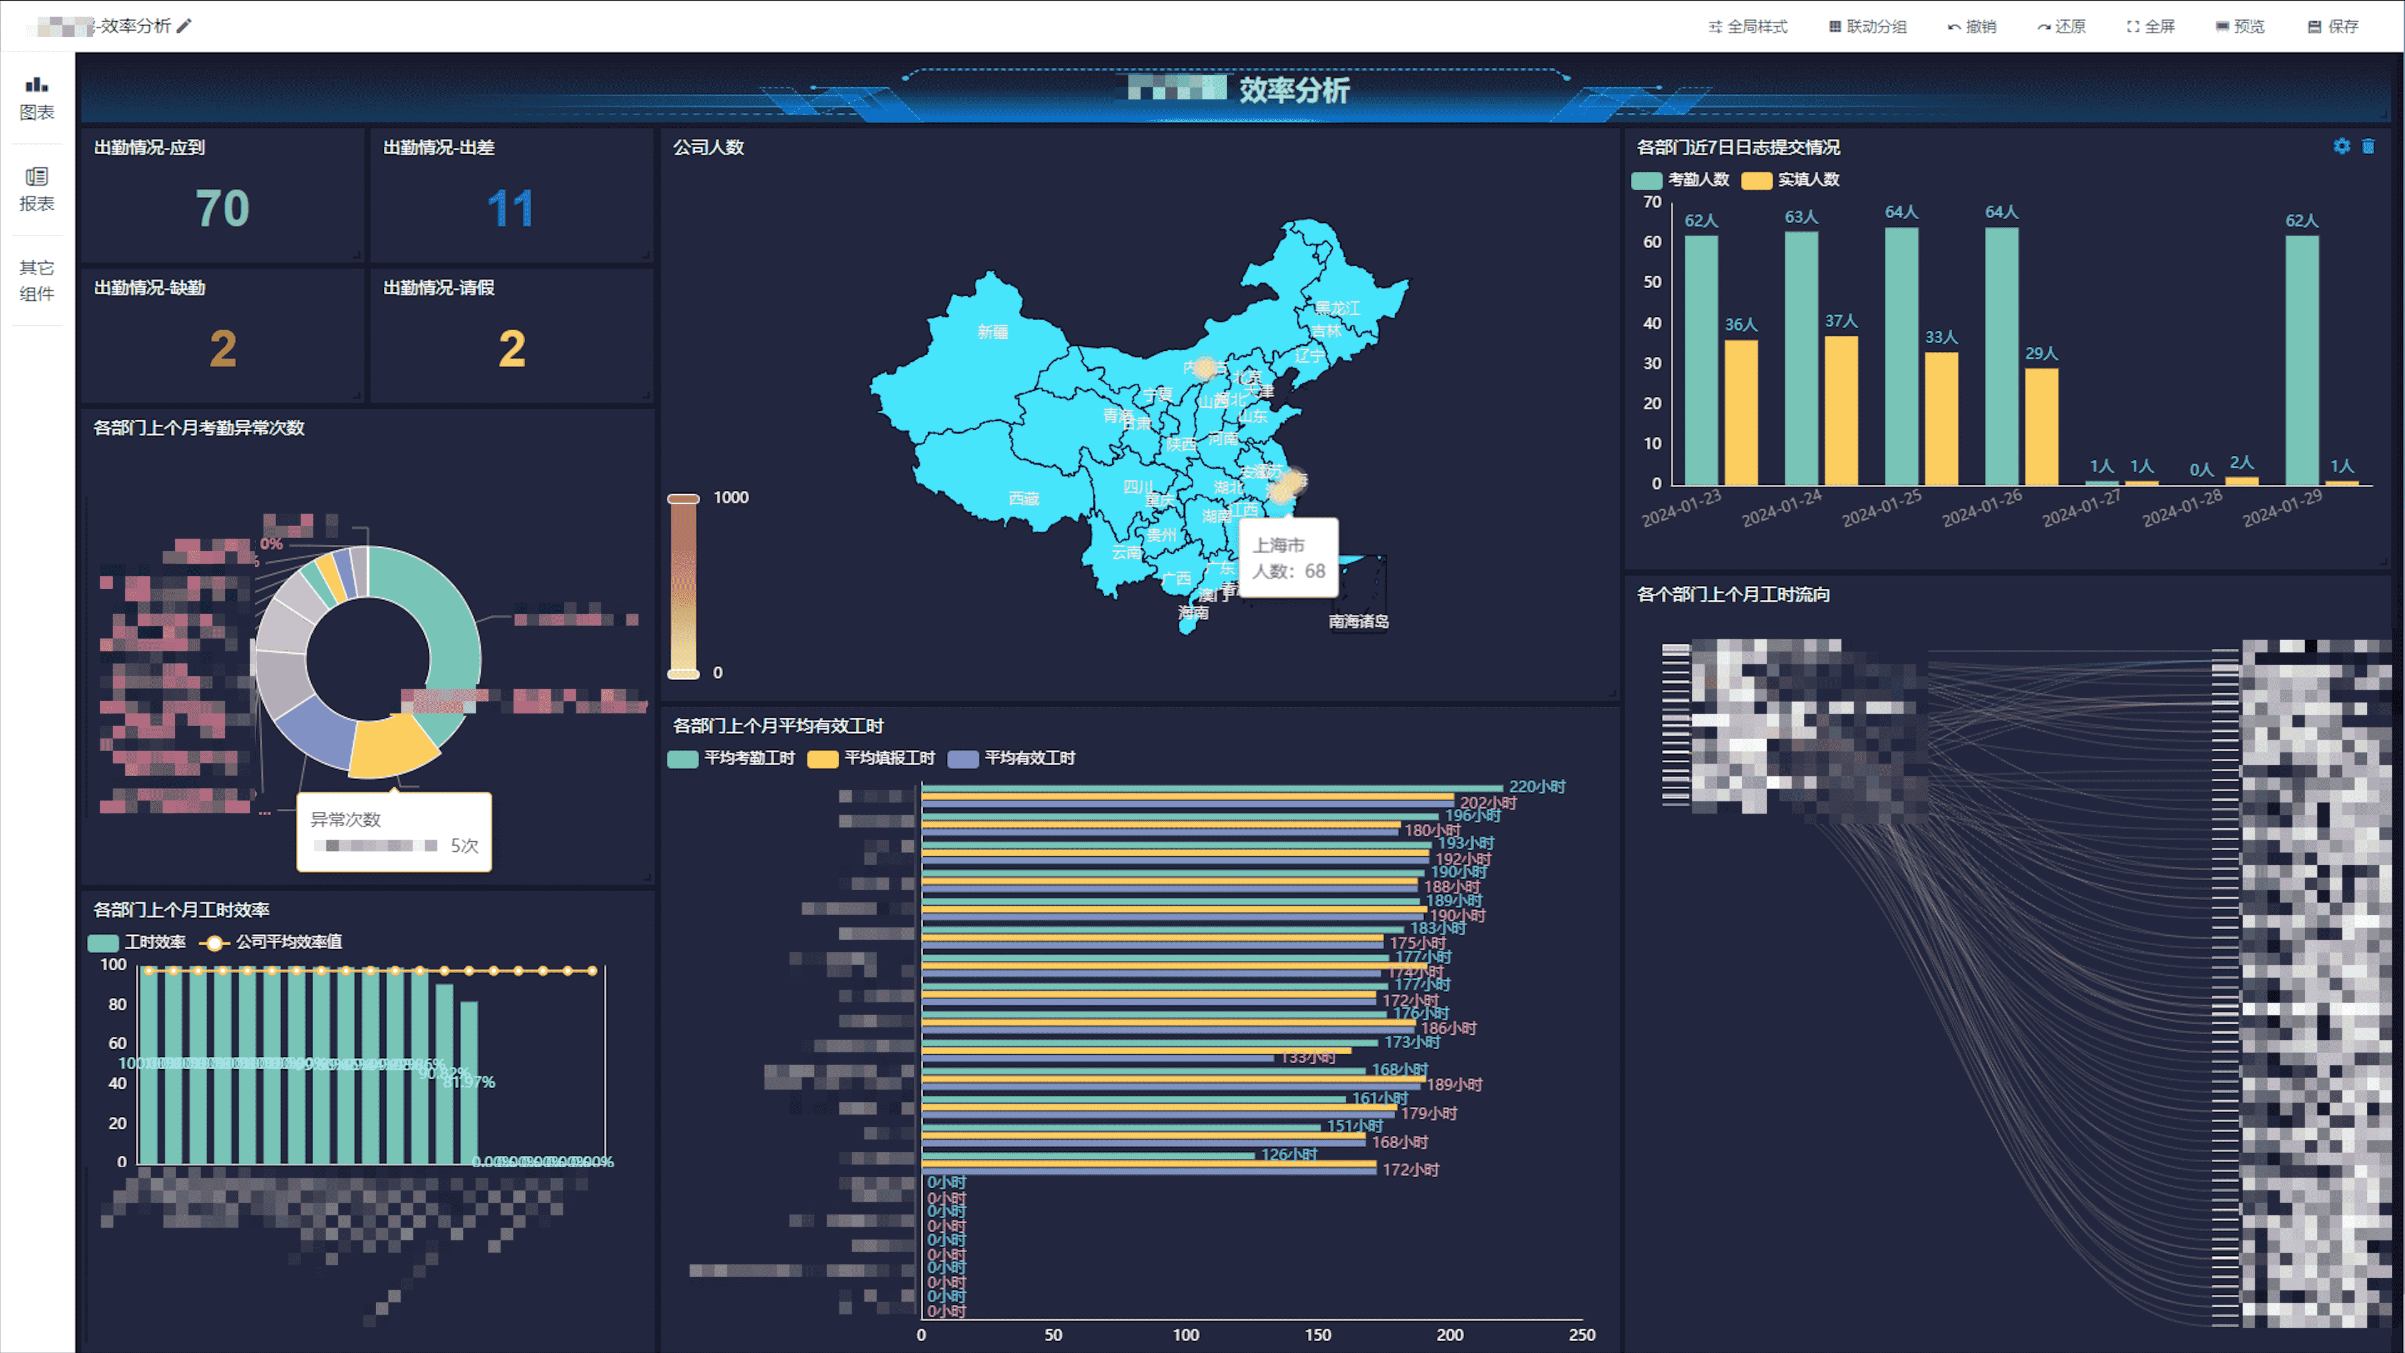Image resolution: width=2405 pixels, height=1353 pixels.
Task: Open settings gear of 日志提交情况 chart
Action: pos(2342,146)
